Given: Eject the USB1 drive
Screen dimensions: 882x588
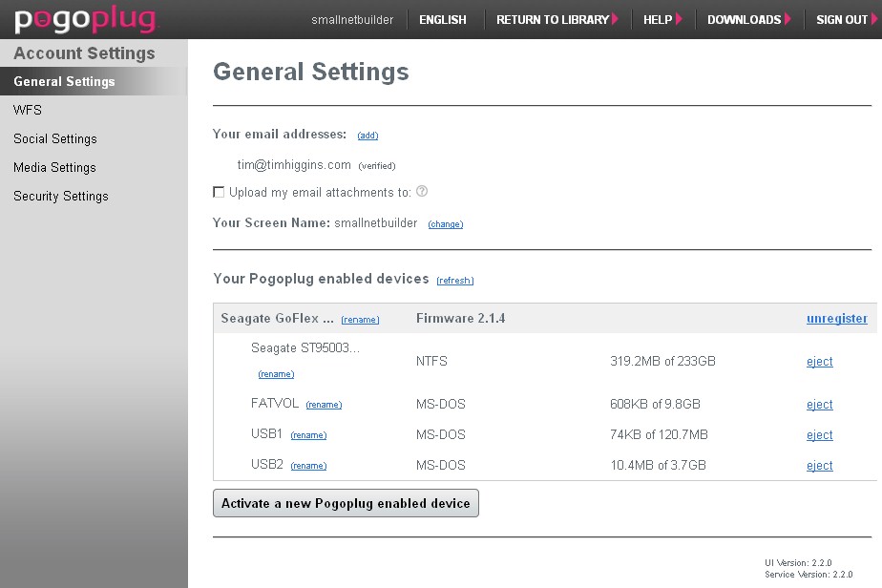Looking at the screenshot, I should pos(820,434).
